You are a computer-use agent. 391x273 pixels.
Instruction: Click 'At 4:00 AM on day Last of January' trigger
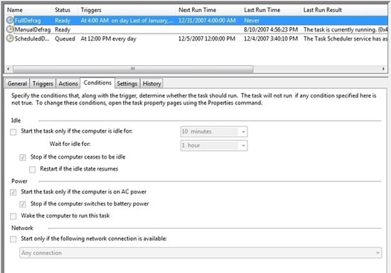click(127, 21)
